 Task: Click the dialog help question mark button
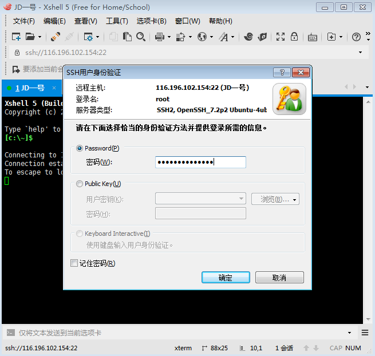pos(282,73)
